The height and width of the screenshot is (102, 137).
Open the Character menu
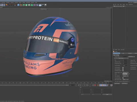[8, 2]
